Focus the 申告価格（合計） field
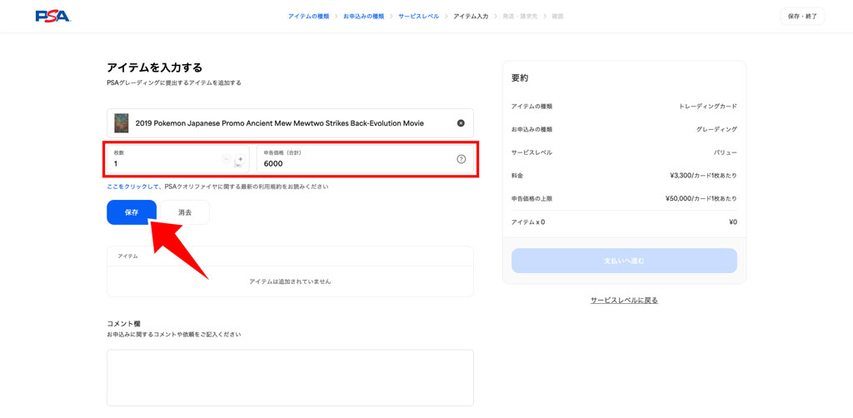Screen dimensions: 853x418 point(365,159)
